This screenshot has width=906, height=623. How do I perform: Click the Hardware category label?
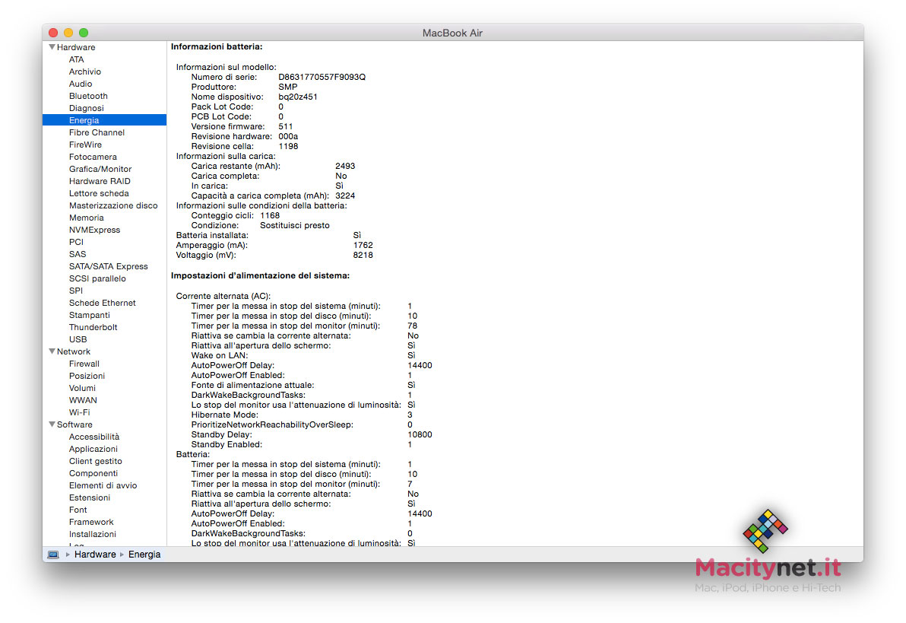[76, 47]
